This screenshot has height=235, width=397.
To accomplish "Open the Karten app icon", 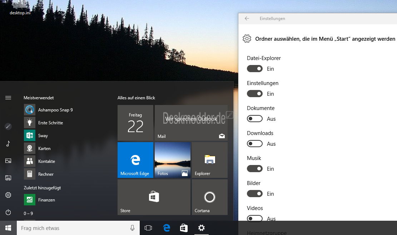I will click(30, 148).
